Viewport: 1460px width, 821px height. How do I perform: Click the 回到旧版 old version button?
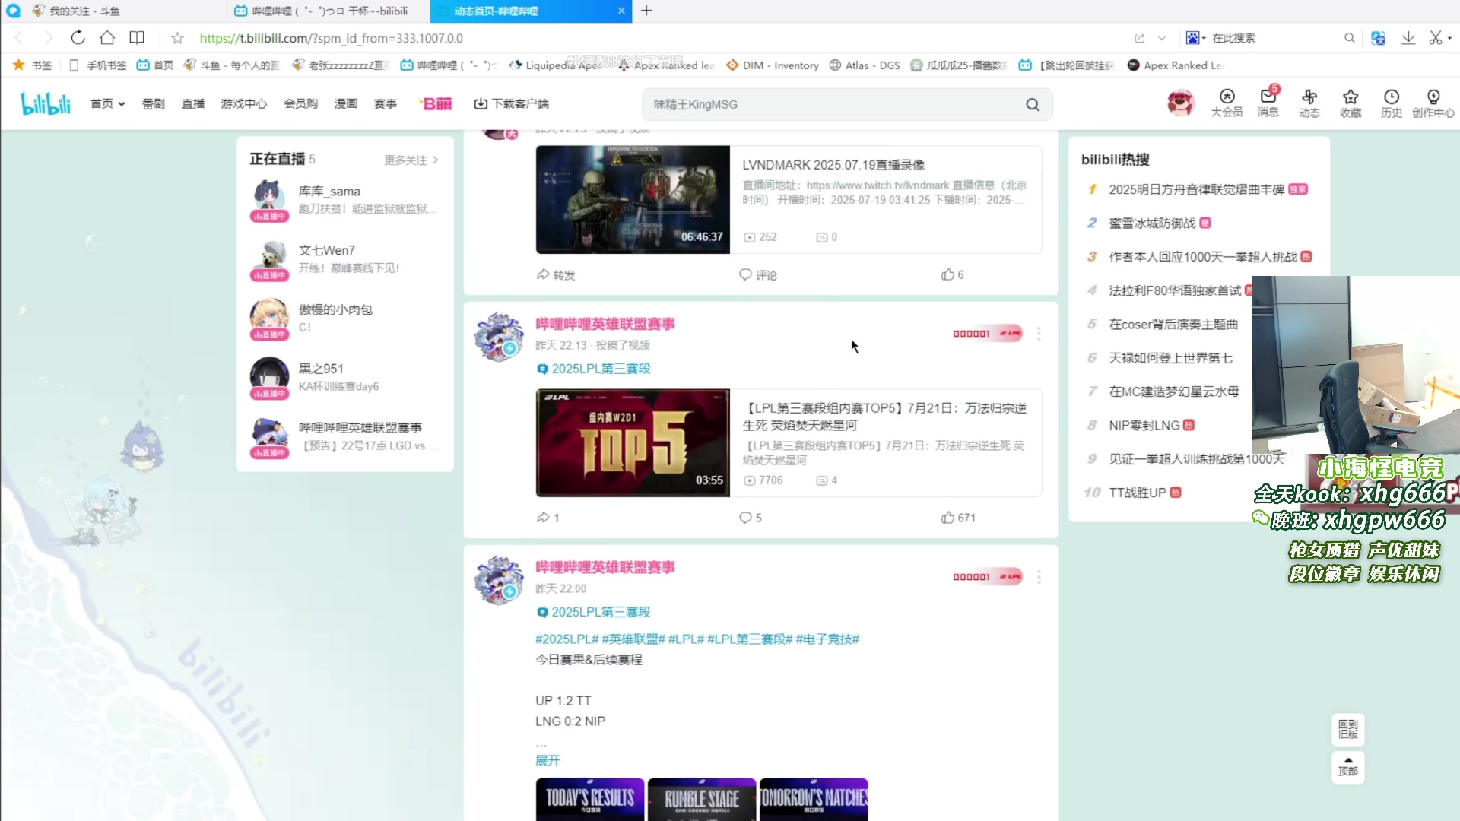pyautogui.click(x=1347, y=729)
